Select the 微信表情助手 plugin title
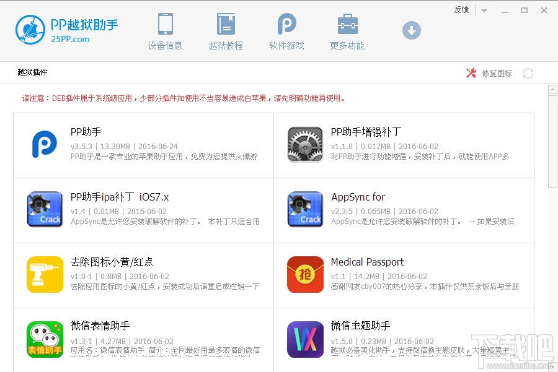558x372 pixels. pos(100,326)
